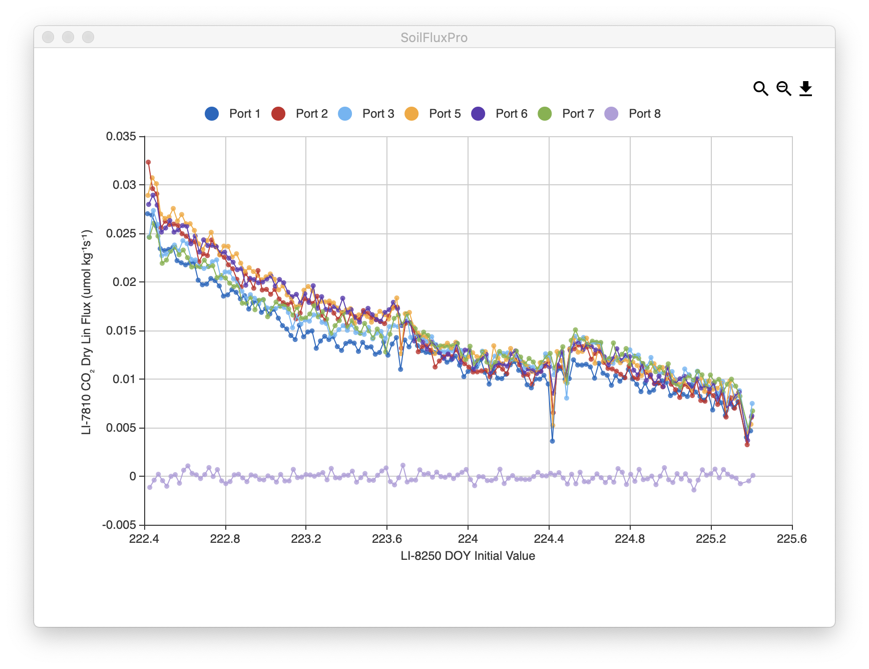Click the zoom out magnifier icon
This screenshot has width=869, height=669.
(x=783, y=89)
